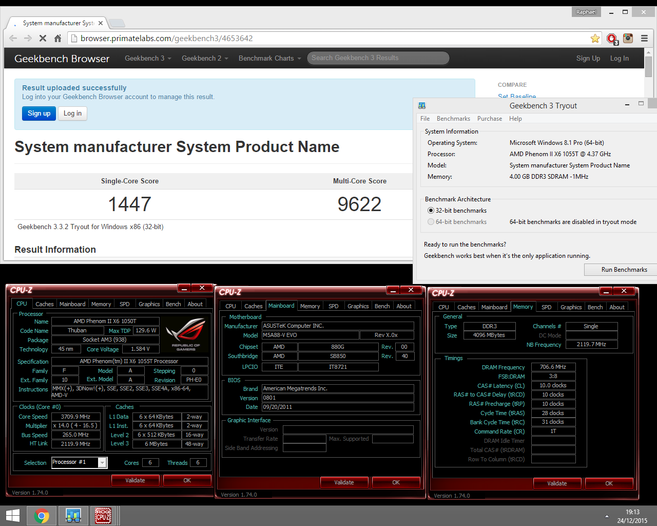
Task: Open Chrome hamburger menu
Action: pos(644,39)
